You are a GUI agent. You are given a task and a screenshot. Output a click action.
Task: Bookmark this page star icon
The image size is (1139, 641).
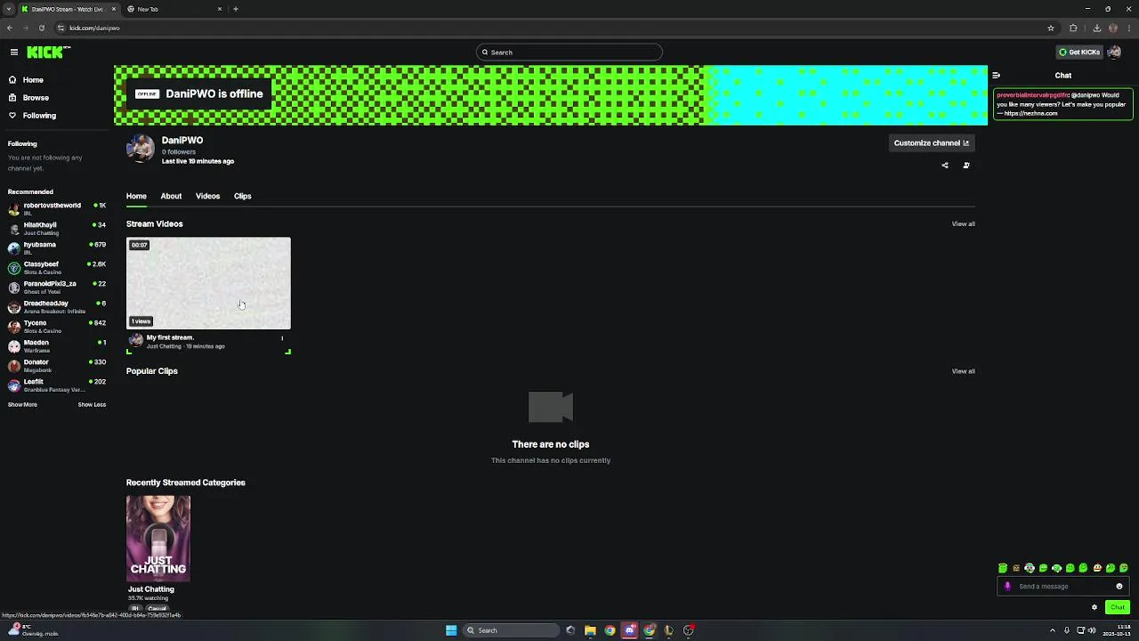(x=1051, y=28)
